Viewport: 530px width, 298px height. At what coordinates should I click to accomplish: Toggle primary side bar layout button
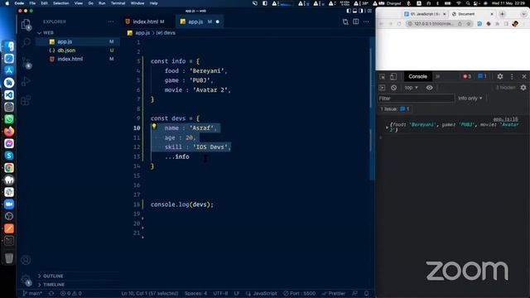tap(349, 11)
